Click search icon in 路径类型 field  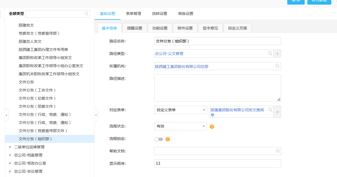click(x=270, y=54)
